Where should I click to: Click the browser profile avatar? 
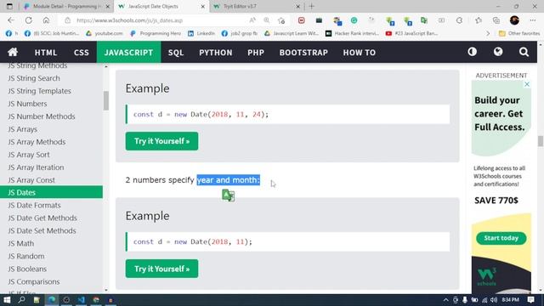(x=514, y=20)
